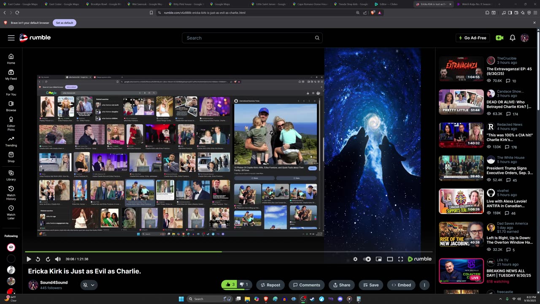Open Watch Later in sidebar
Viewport: 540px width, 304px height.
pos(11,211)
